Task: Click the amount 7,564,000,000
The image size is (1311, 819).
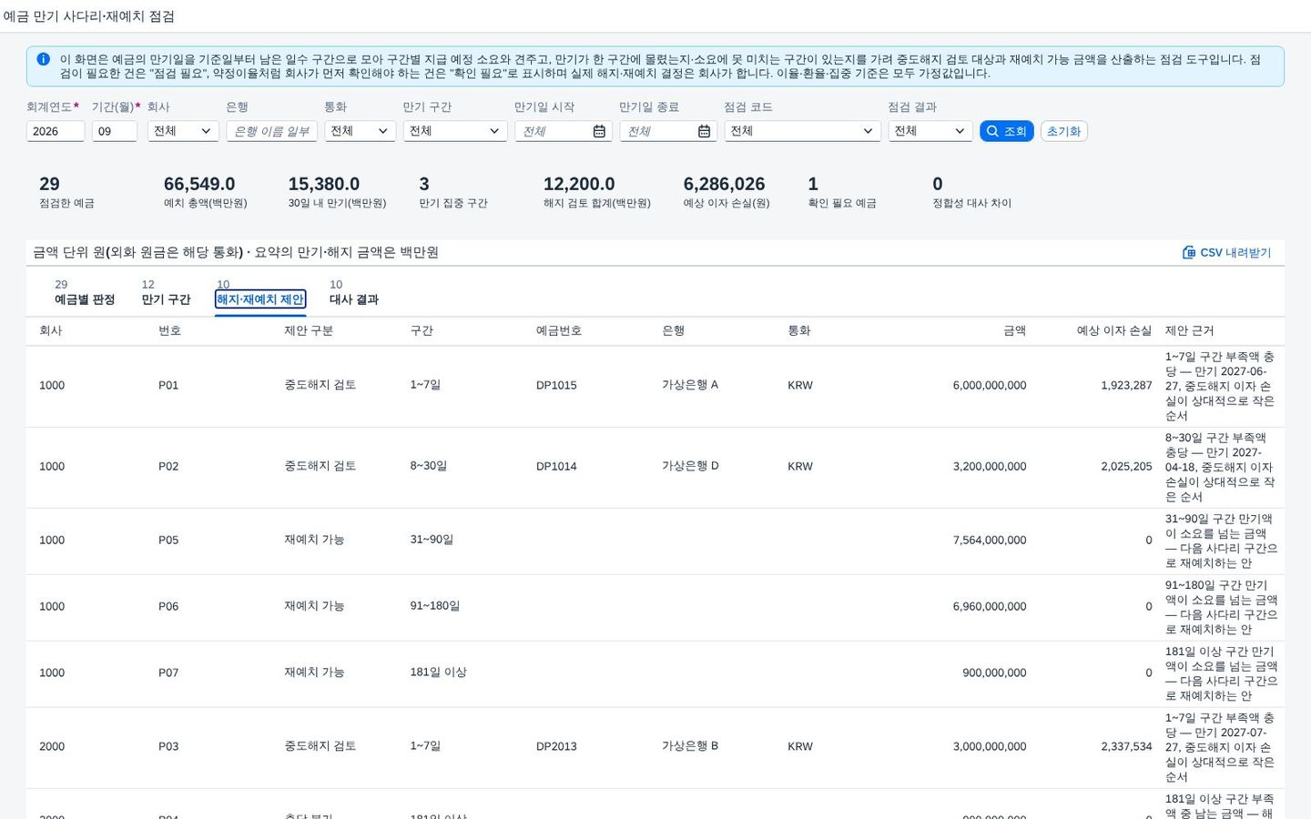Action: [990, 540]
